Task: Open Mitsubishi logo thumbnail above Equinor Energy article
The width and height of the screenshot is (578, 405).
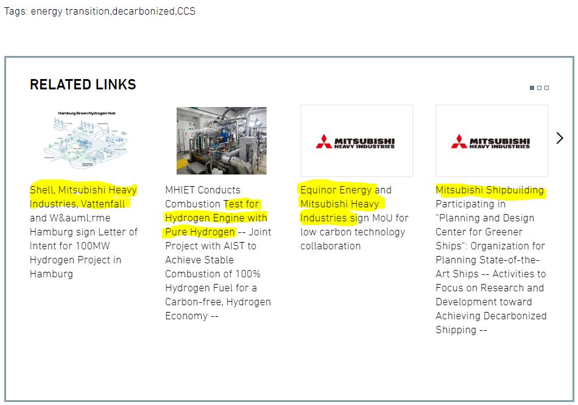Action: click(x=356, y=140)
